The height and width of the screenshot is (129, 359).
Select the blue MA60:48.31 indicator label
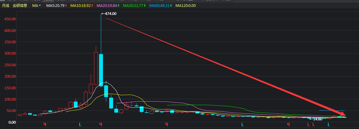[161, 6]
